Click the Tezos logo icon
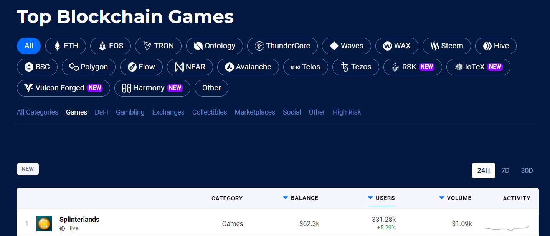 pyautogui.click(x=345, y=67)
